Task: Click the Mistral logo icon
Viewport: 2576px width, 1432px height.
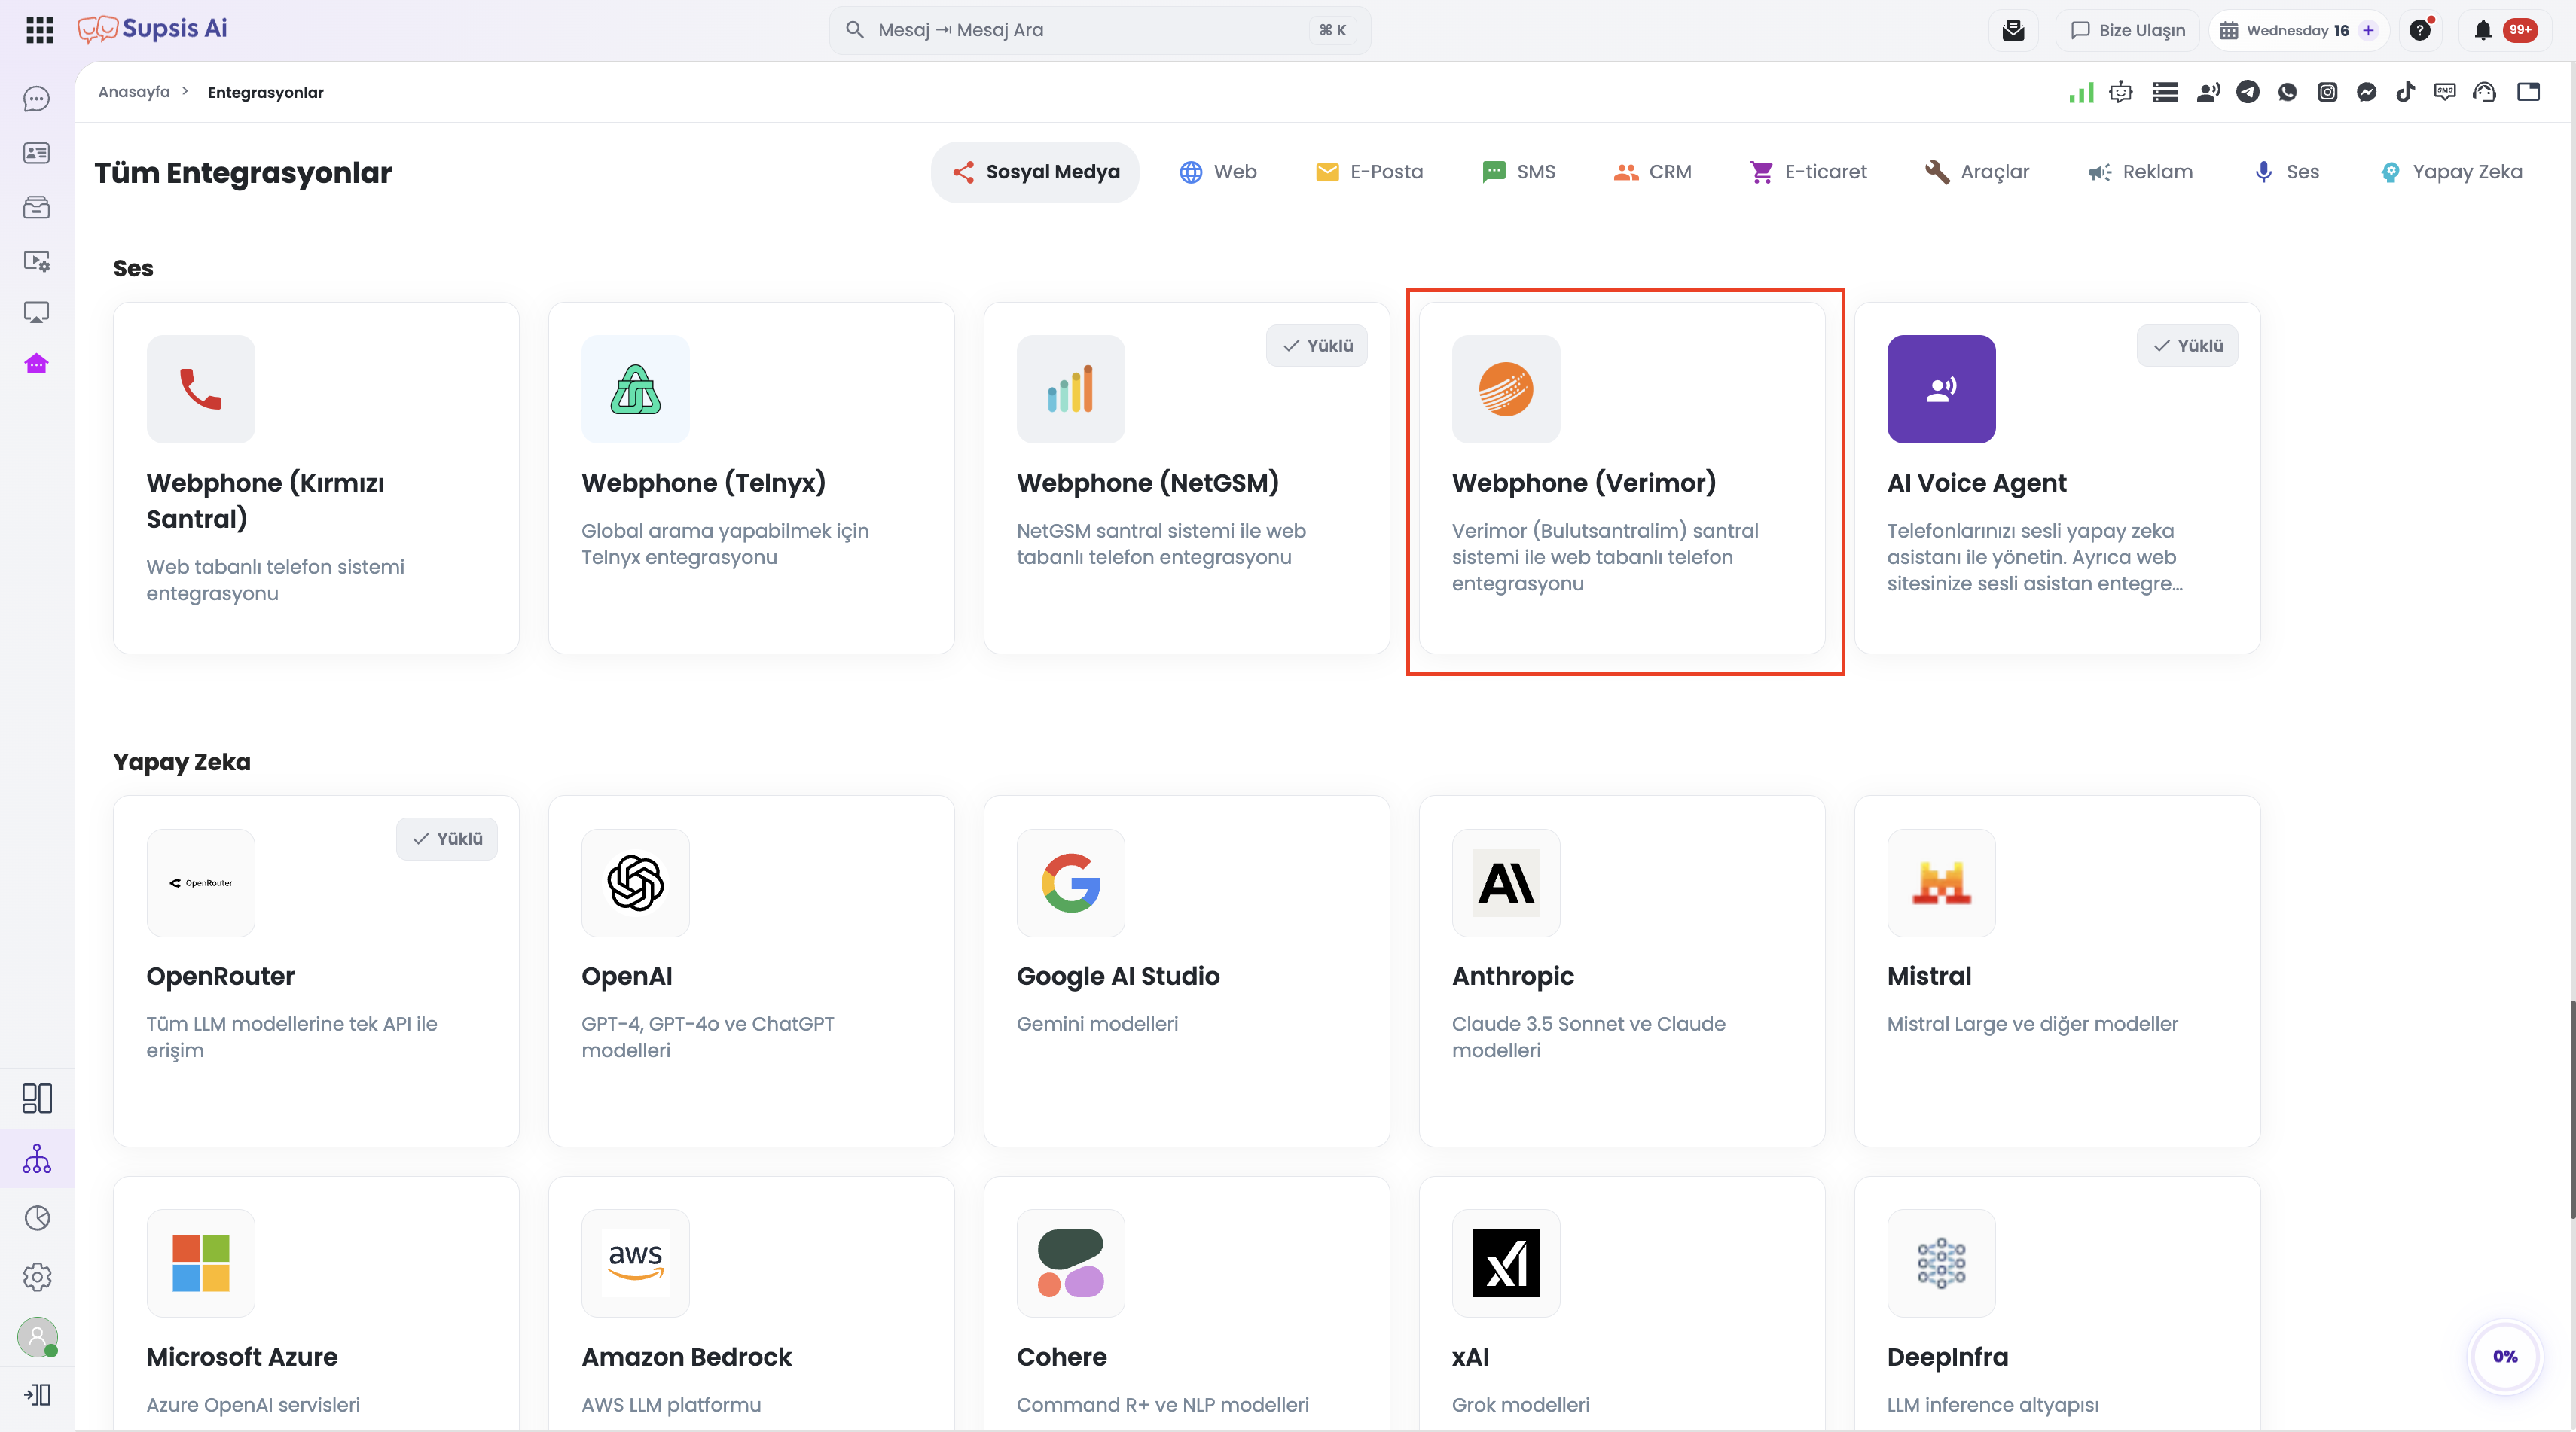Action: 1941,882
